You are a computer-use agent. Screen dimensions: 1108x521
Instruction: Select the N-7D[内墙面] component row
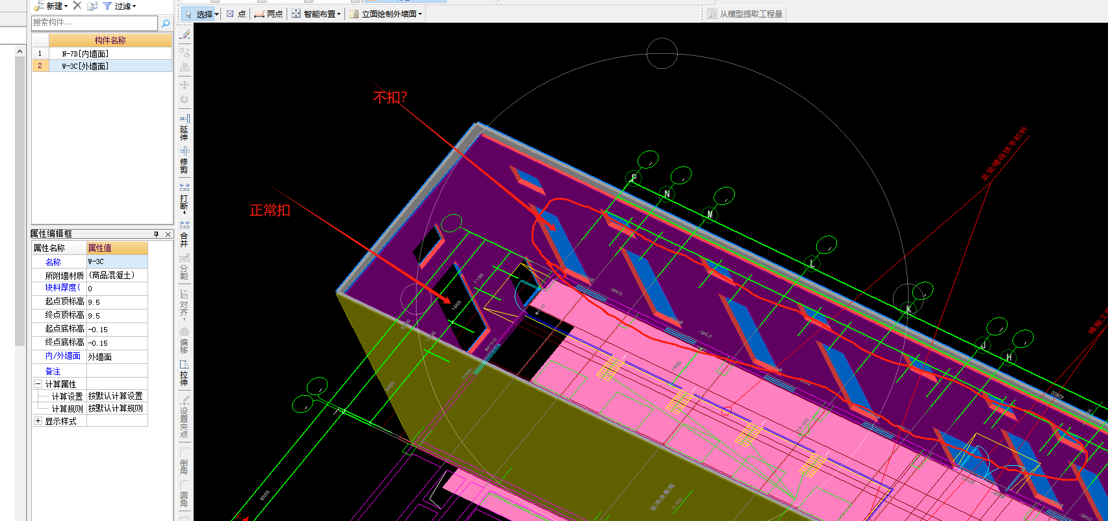85,54
